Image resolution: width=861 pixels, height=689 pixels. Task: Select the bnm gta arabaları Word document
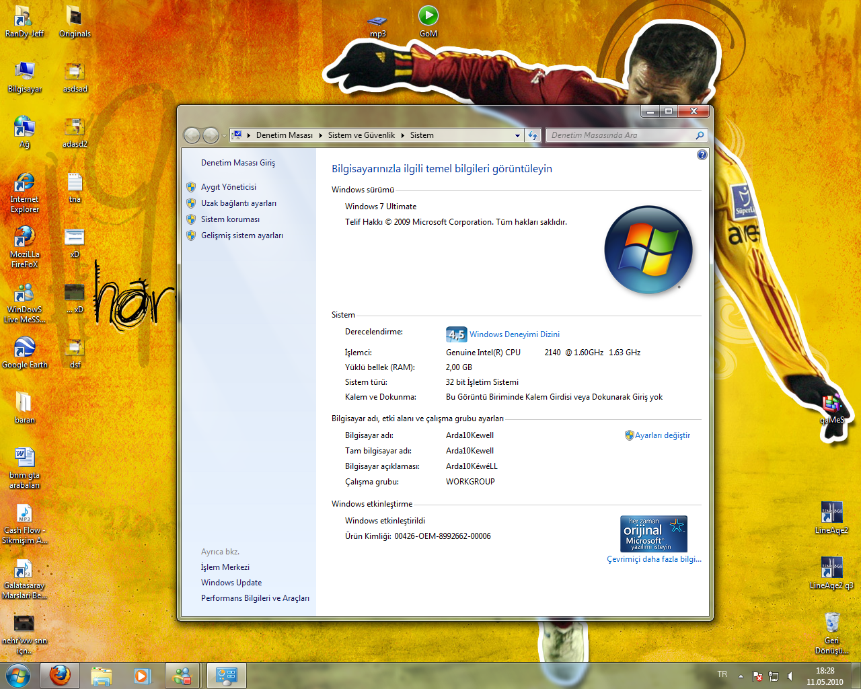24,468
